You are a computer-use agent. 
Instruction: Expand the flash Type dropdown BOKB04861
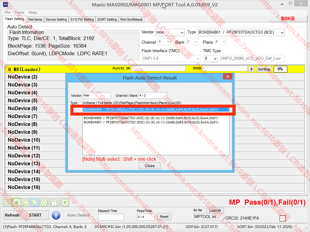241,32
